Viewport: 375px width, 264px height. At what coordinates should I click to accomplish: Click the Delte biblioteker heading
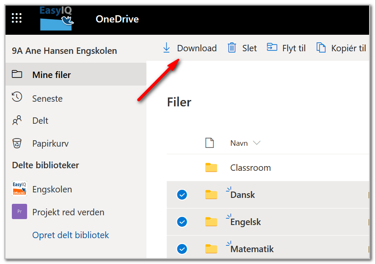pos(45,165)
